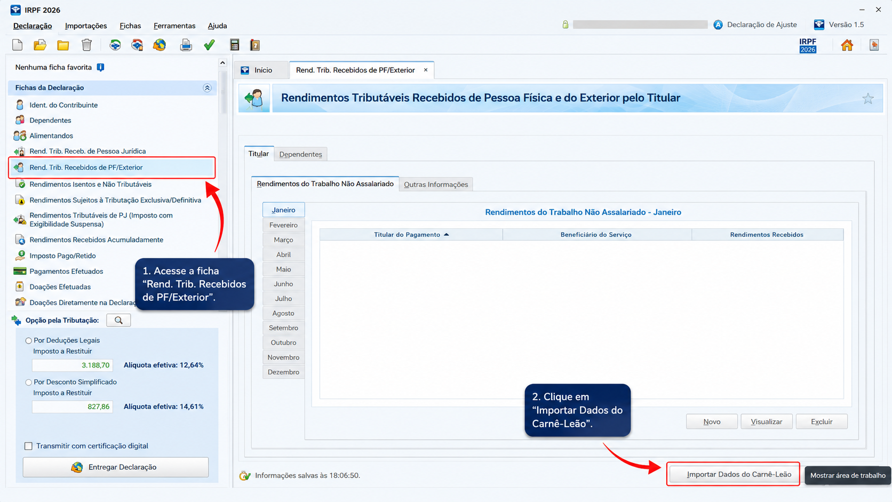
Task: Open the Alimentandos ficha
Action: [x=51, y=136]
